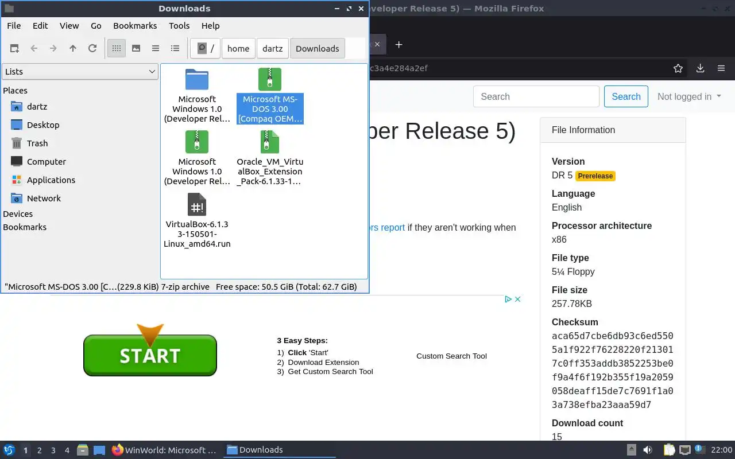Screen dimensions: 735x459
Task: Open the Tools menu
Action: coord(179,26)
